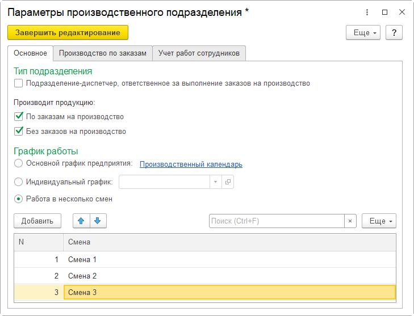Open the Учет работ сотрудников tab
This screenshot has width=414, height=316.
pyautogui.click(x=199, y=53)
